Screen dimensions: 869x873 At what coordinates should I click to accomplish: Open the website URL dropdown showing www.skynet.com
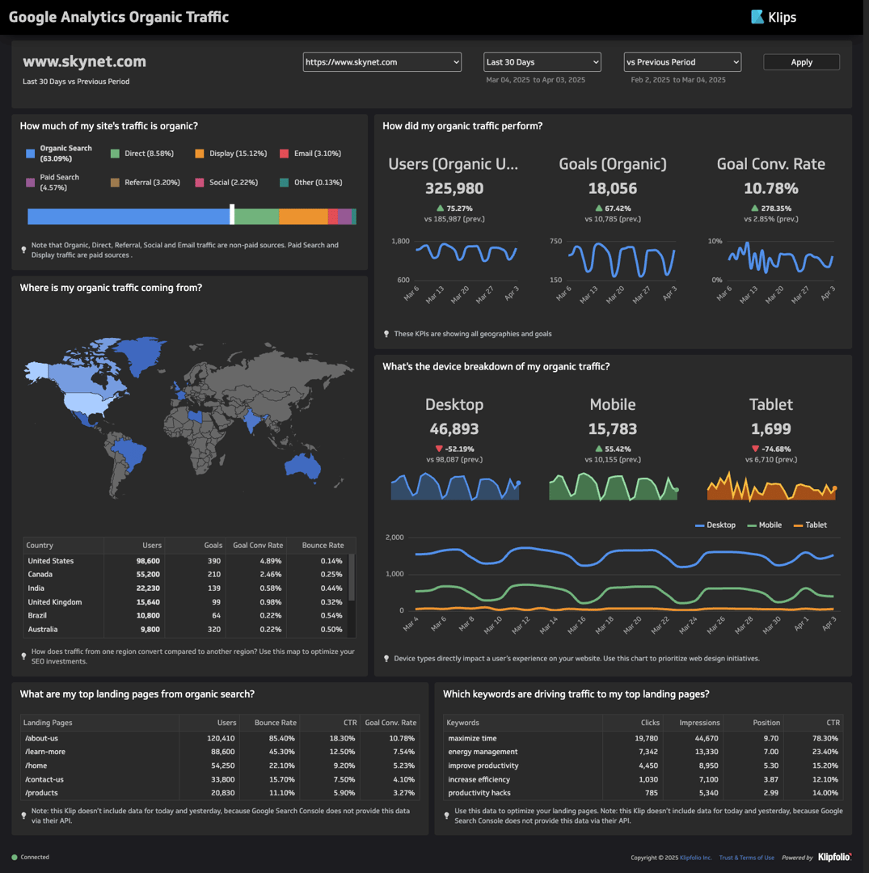382,61
